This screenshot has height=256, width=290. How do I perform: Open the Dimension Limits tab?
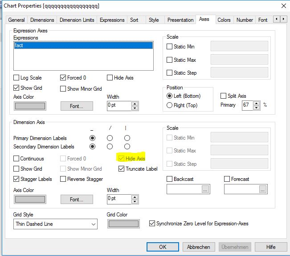pyautogui.click(x=77, y=20)
